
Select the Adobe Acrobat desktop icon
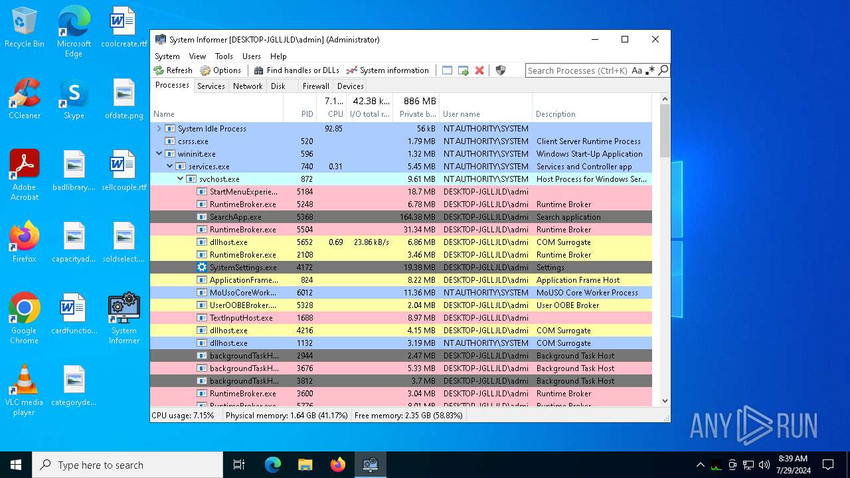(25, 175)
